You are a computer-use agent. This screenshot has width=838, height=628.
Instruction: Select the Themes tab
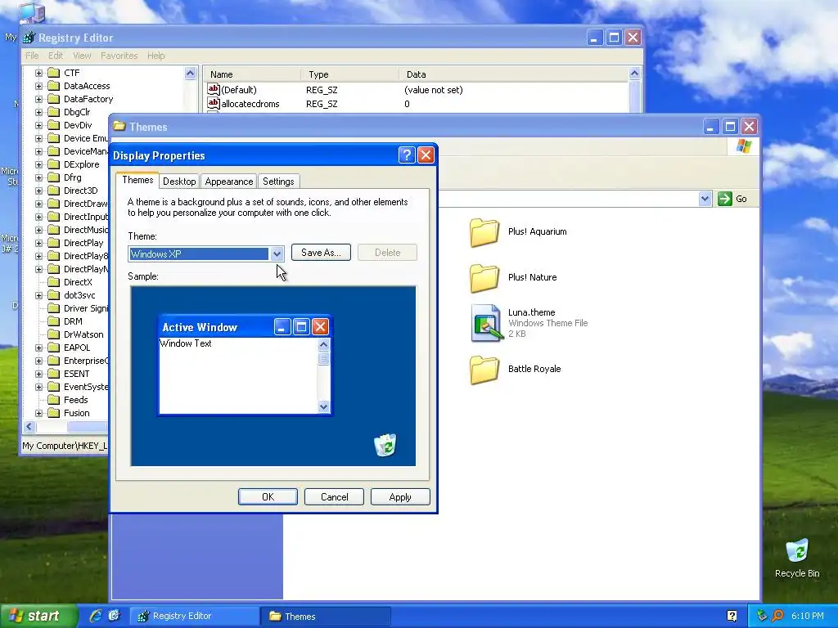137,180
